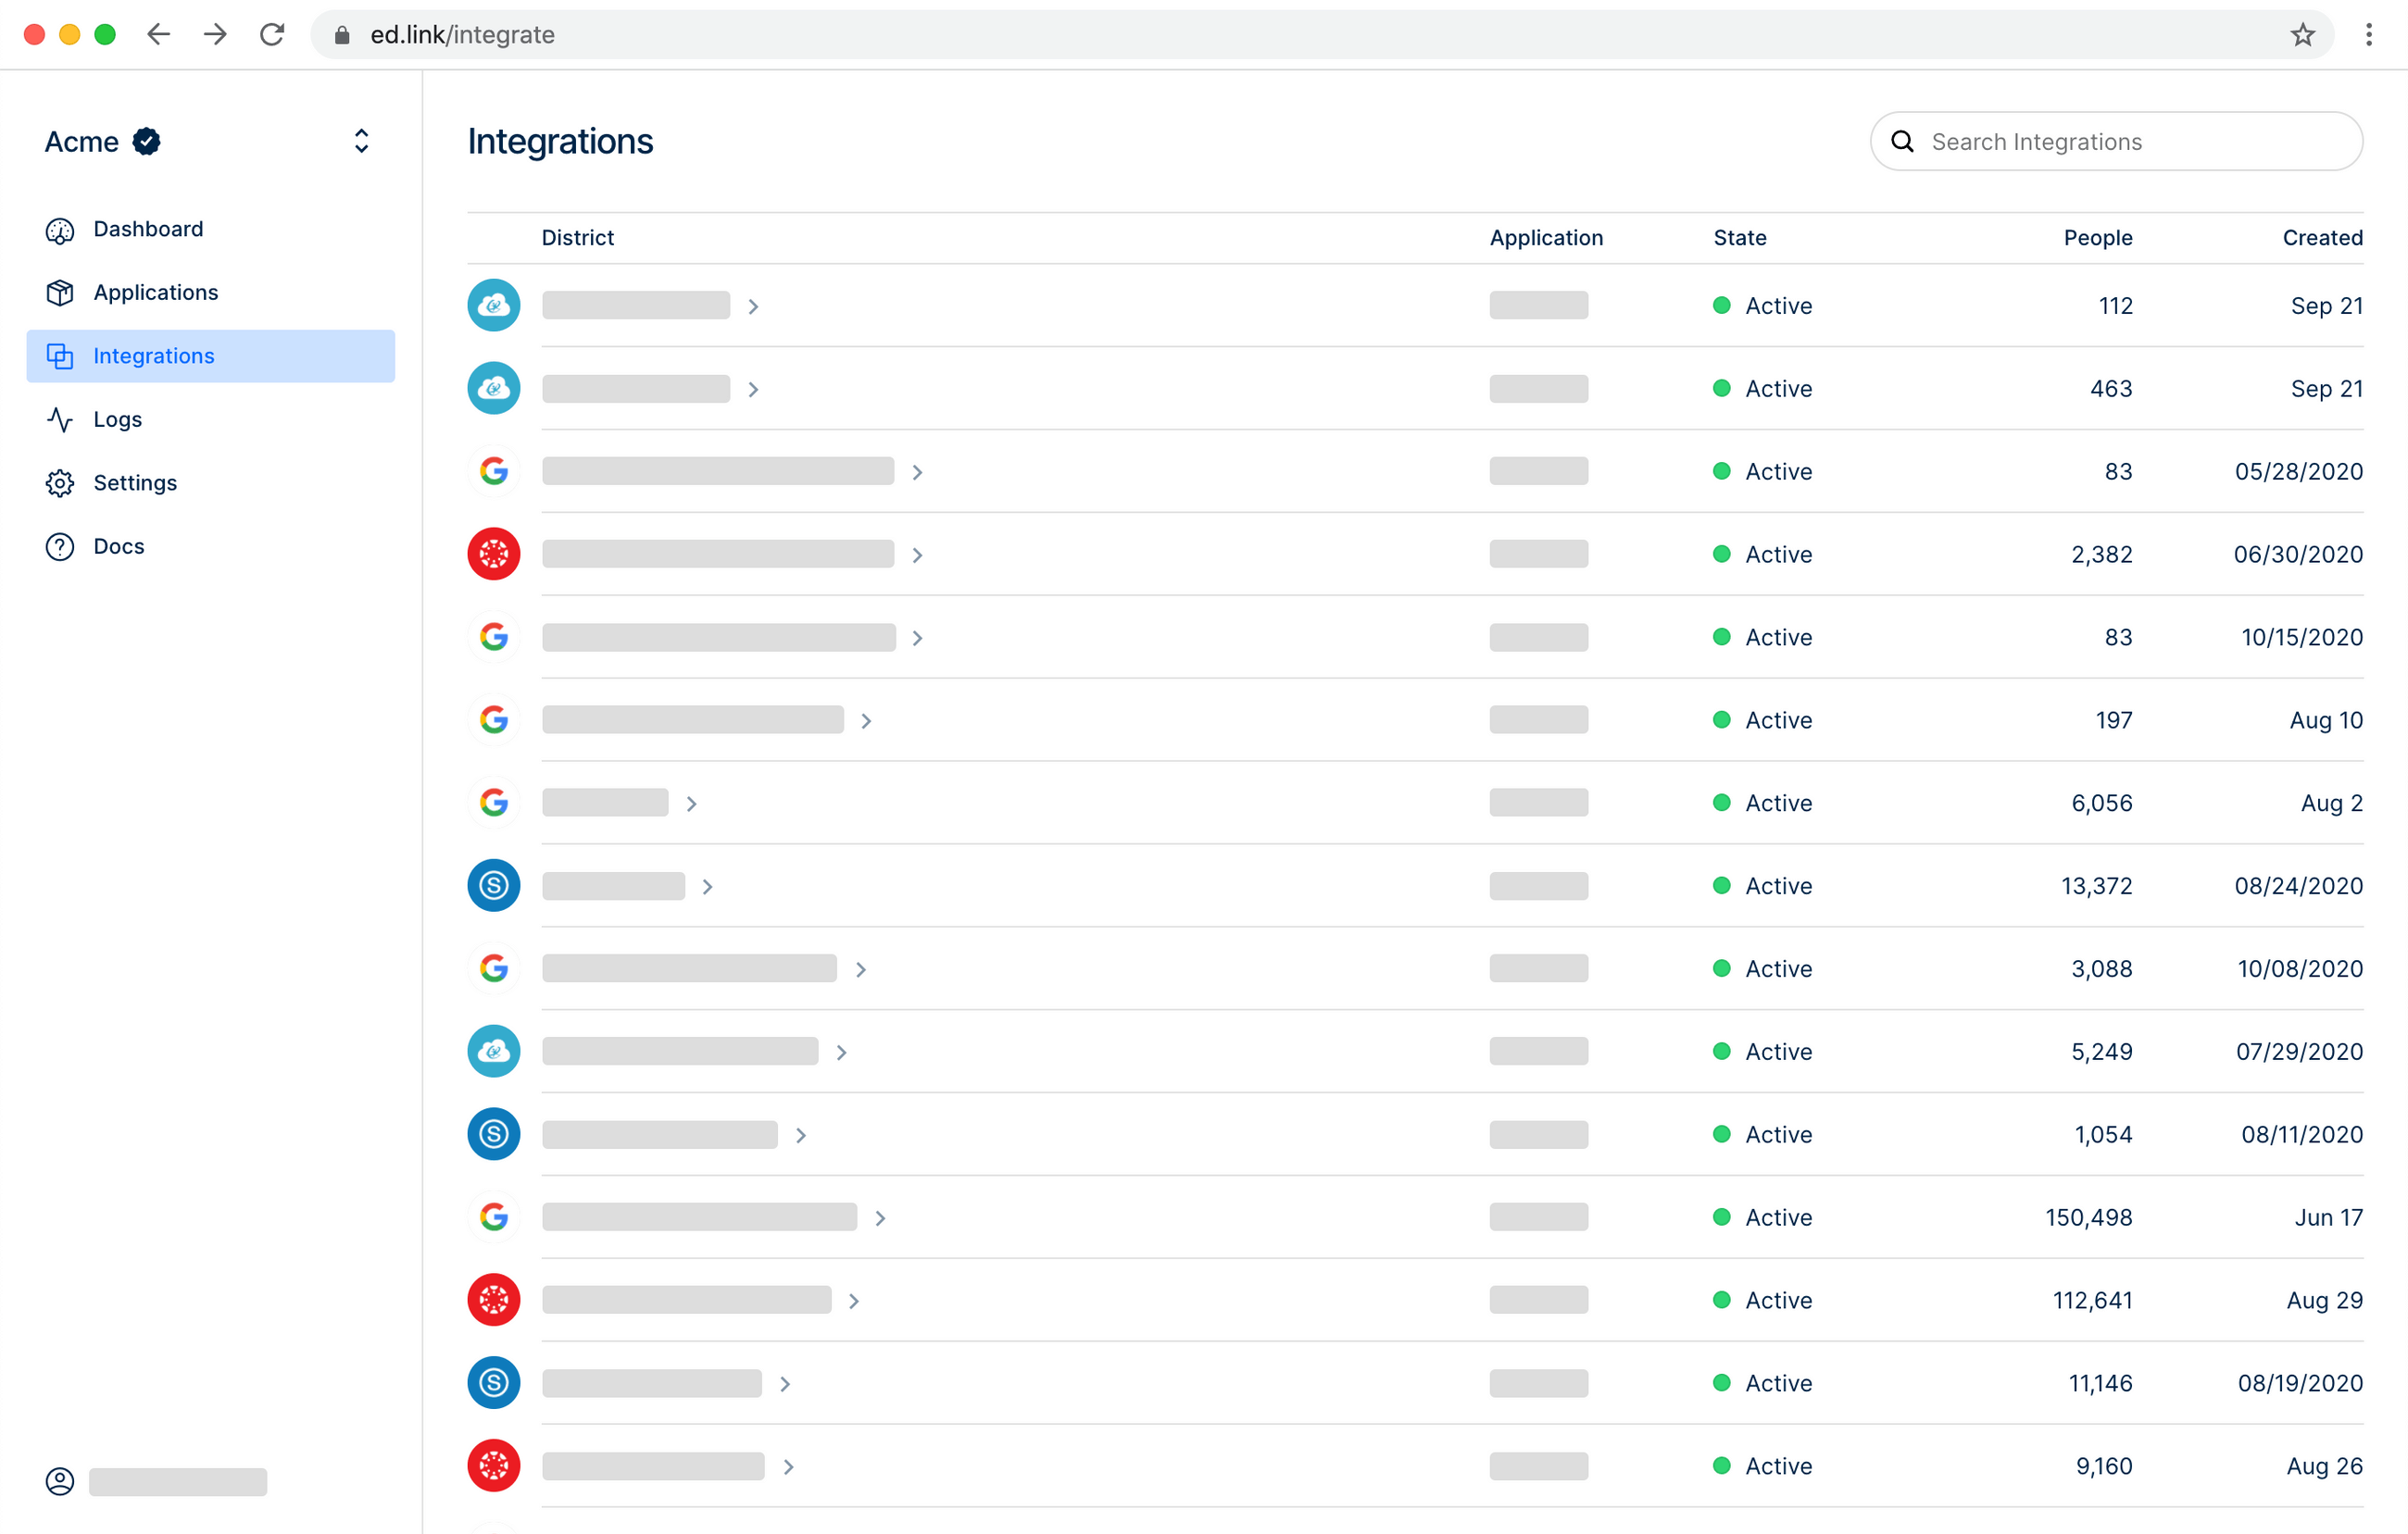Image resolution: width=2408 pixels, height=1534 pixels.
Task: Bookmark this page with the star icon
Action: click(2302, 35)
